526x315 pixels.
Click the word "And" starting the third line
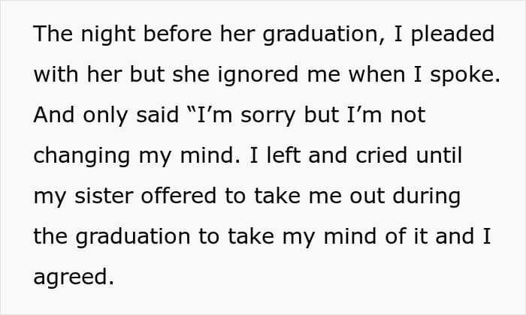click(x=53, y=115)
